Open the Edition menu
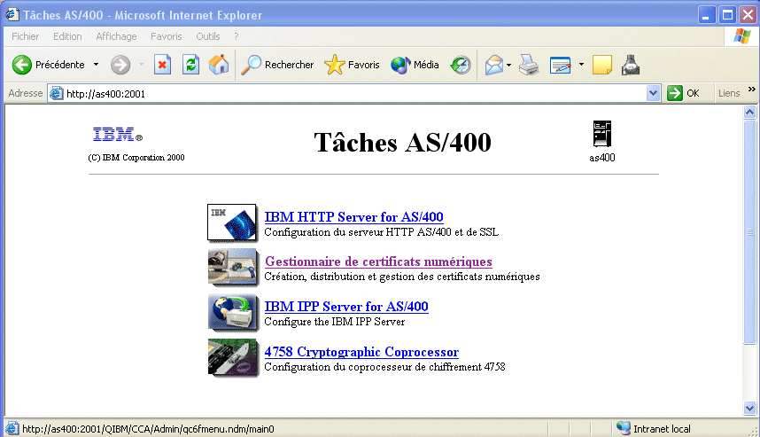760x437 pixels. click(67, 36)
